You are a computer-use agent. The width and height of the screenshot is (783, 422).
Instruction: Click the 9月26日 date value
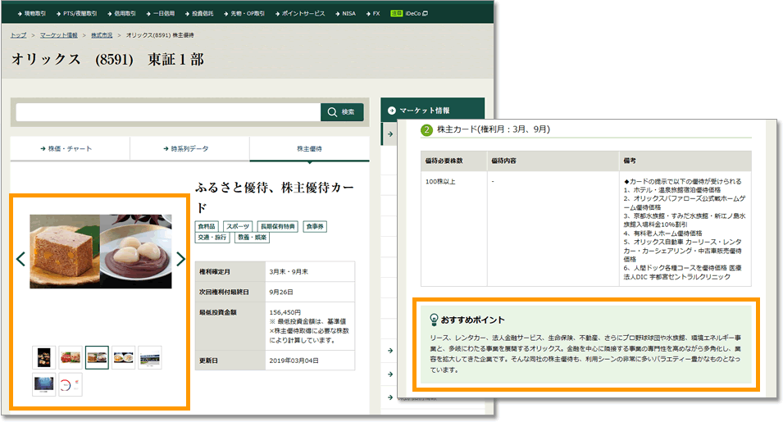click(281, 292)
